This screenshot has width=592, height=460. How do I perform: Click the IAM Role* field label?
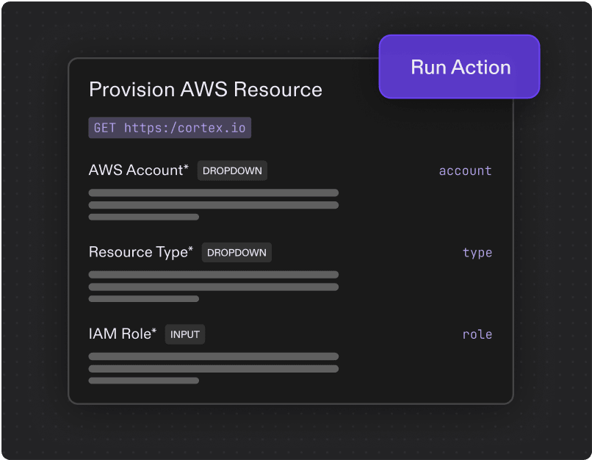(x=123, y=334)
